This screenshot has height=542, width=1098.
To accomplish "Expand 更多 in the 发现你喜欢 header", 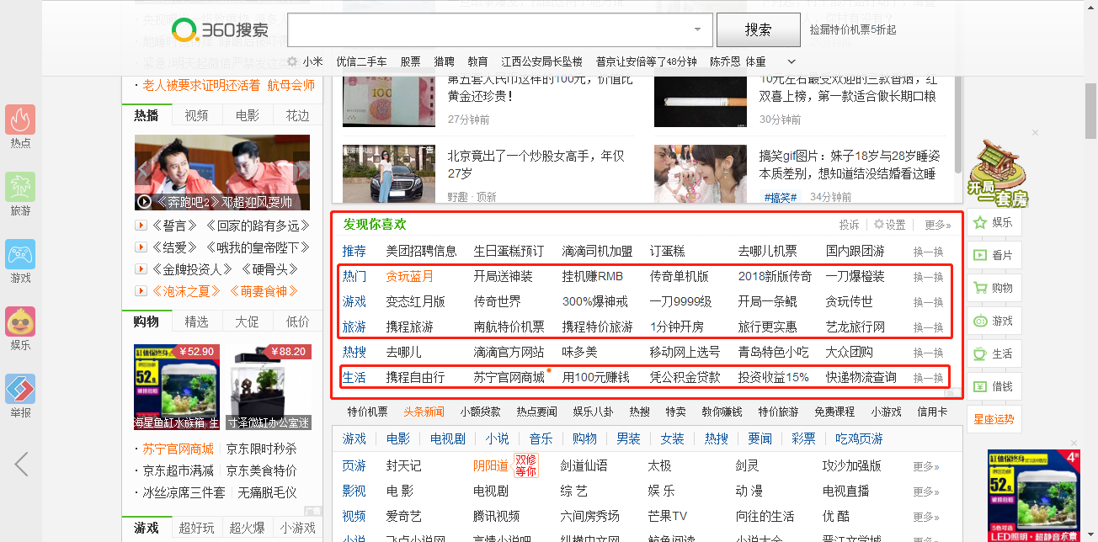I will (x=937, y=225).
